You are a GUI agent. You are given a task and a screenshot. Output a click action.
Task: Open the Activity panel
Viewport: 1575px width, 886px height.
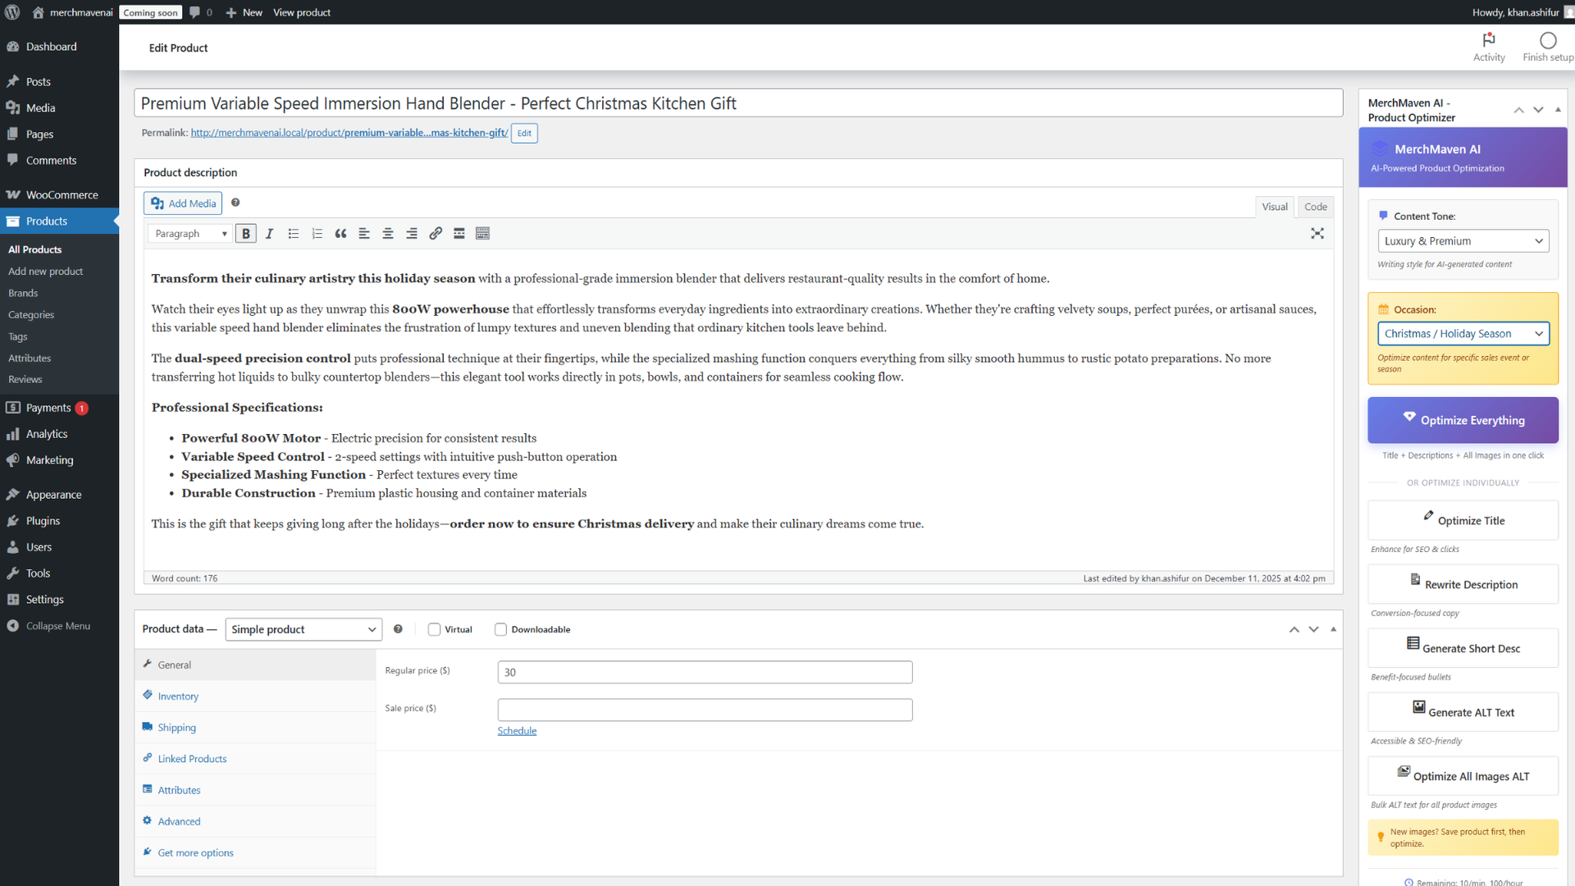tap(1489, 47)
